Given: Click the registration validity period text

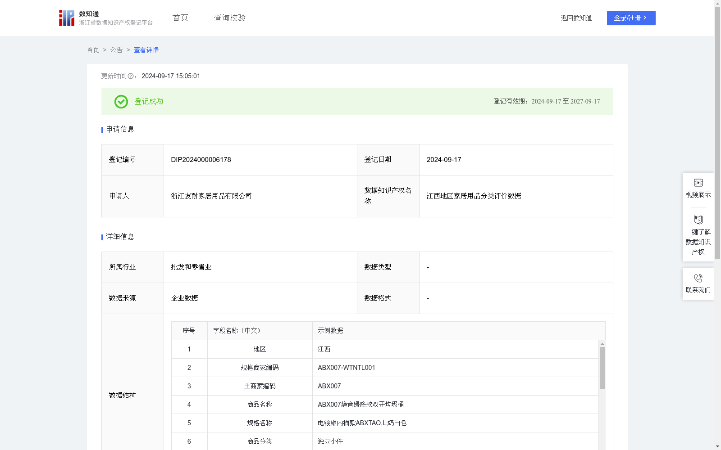Looking at the screenshot, I should pos(547,102).
